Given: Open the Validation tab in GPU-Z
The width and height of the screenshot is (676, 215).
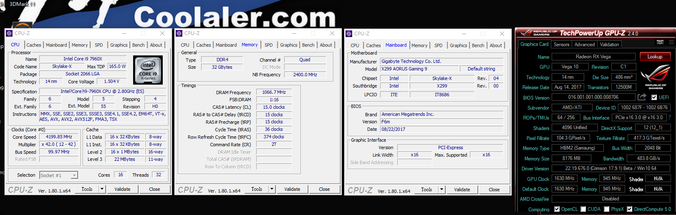Looking at the screenshot, I should pos(610,45).
